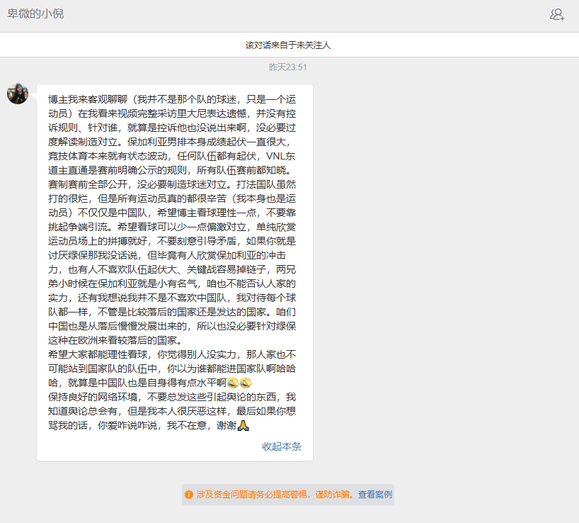The image size is (579, 523).
Task: Click the message line starting 博主我来客观聊聊
Action: pos(172,99)
